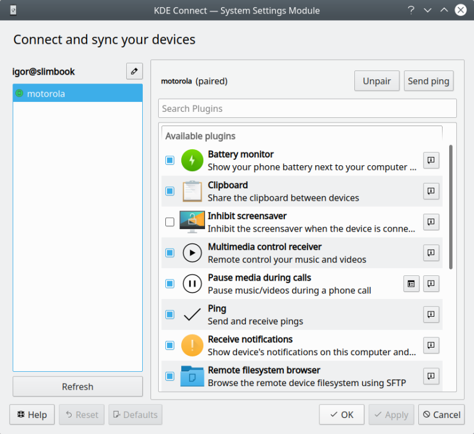The width and height of the screenshot is (474, 434).
Task: Click Battery monitor plugin info icon
Action: point(431,160)
